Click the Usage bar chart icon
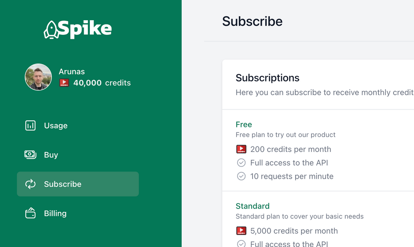This screenshot has height=247, width=414. click(30, 125)
